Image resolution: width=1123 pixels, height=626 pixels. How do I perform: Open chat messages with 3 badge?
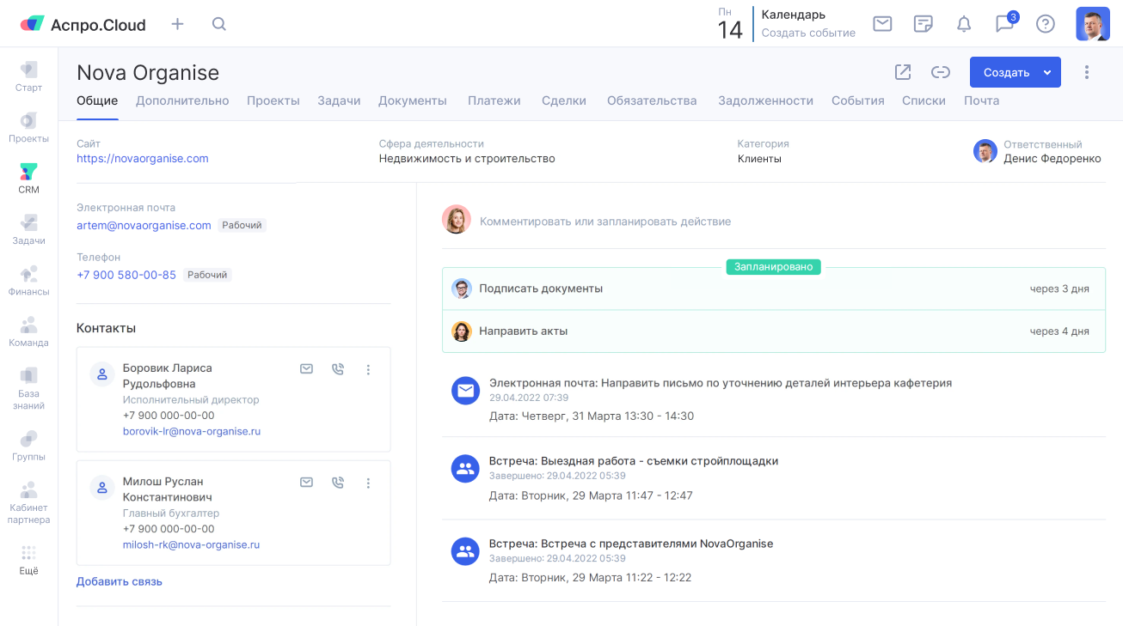coord(1004,24)
